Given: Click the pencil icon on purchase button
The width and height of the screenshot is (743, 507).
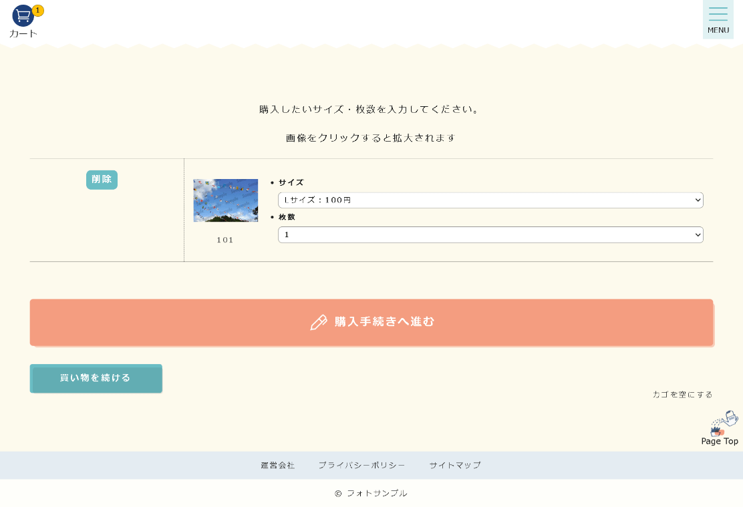Looking at the screenshot, I should [319, 322].
